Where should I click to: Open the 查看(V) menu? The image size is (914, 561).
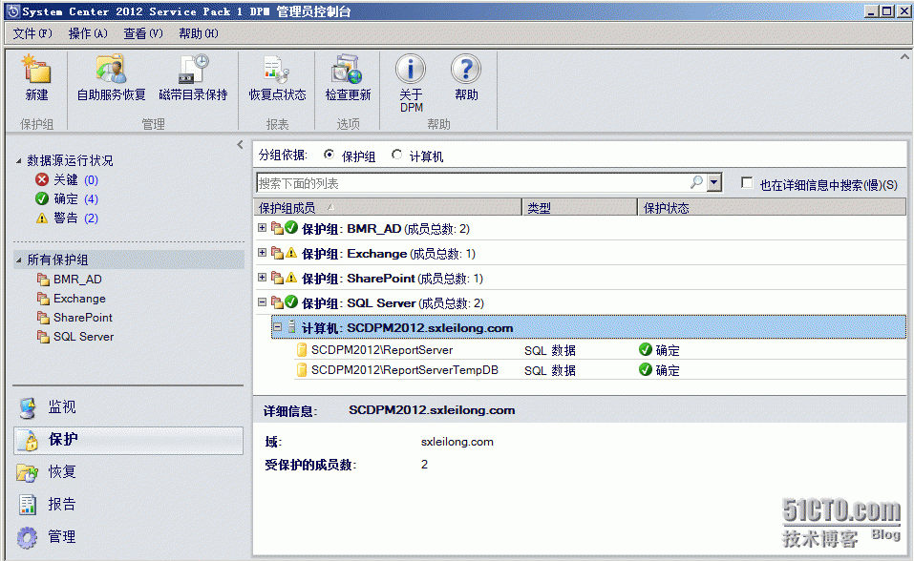click(143, 33)
